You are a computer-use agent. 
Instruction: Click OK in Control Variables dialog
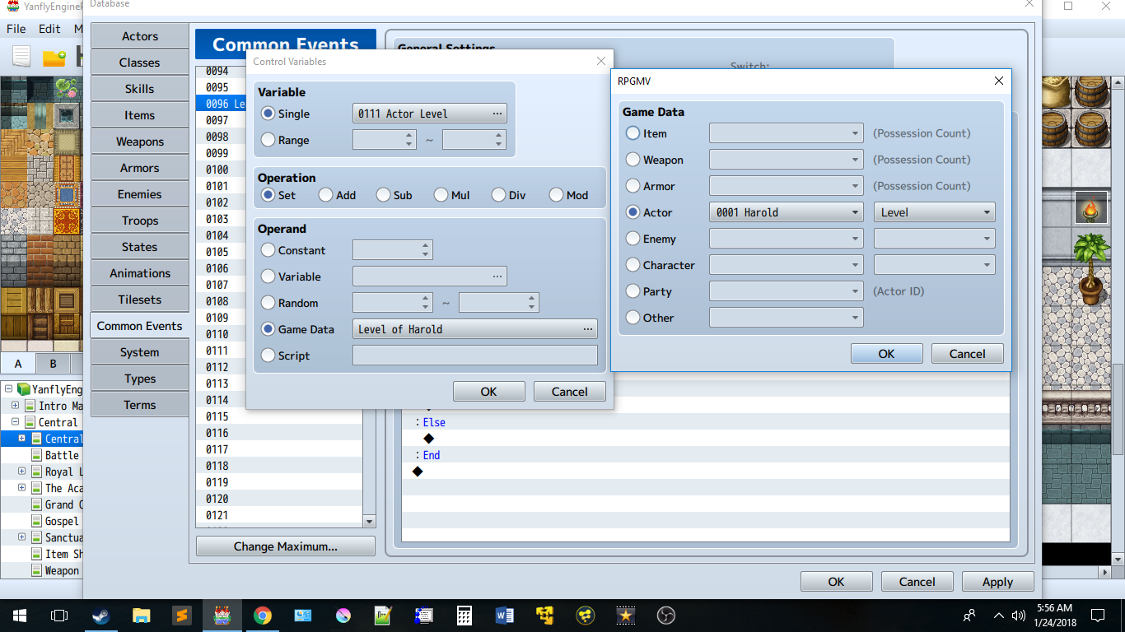(x=489, y=392)
